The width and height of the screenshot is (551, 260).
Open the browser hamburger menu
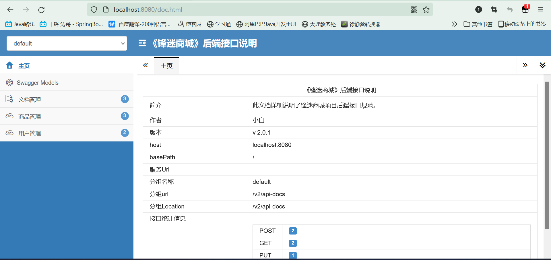click(541, 9)
